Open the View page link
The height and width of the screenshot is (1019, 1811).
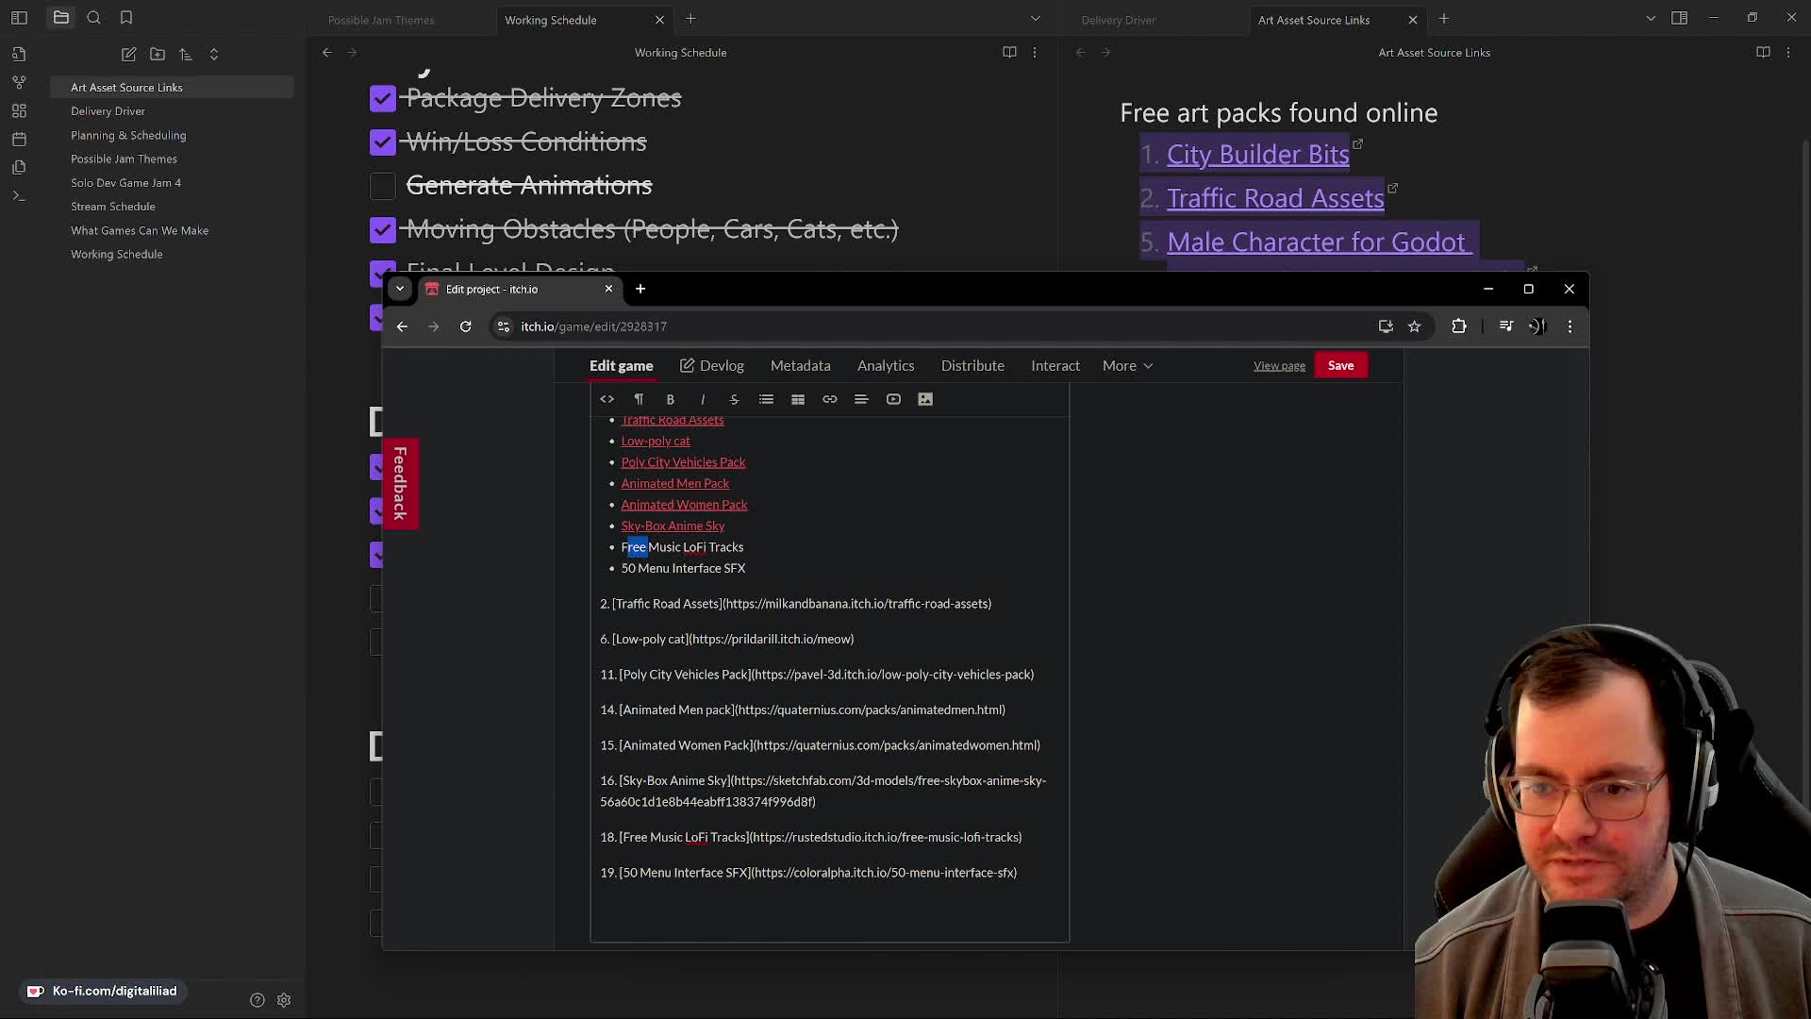click(x=1279, y=366)
